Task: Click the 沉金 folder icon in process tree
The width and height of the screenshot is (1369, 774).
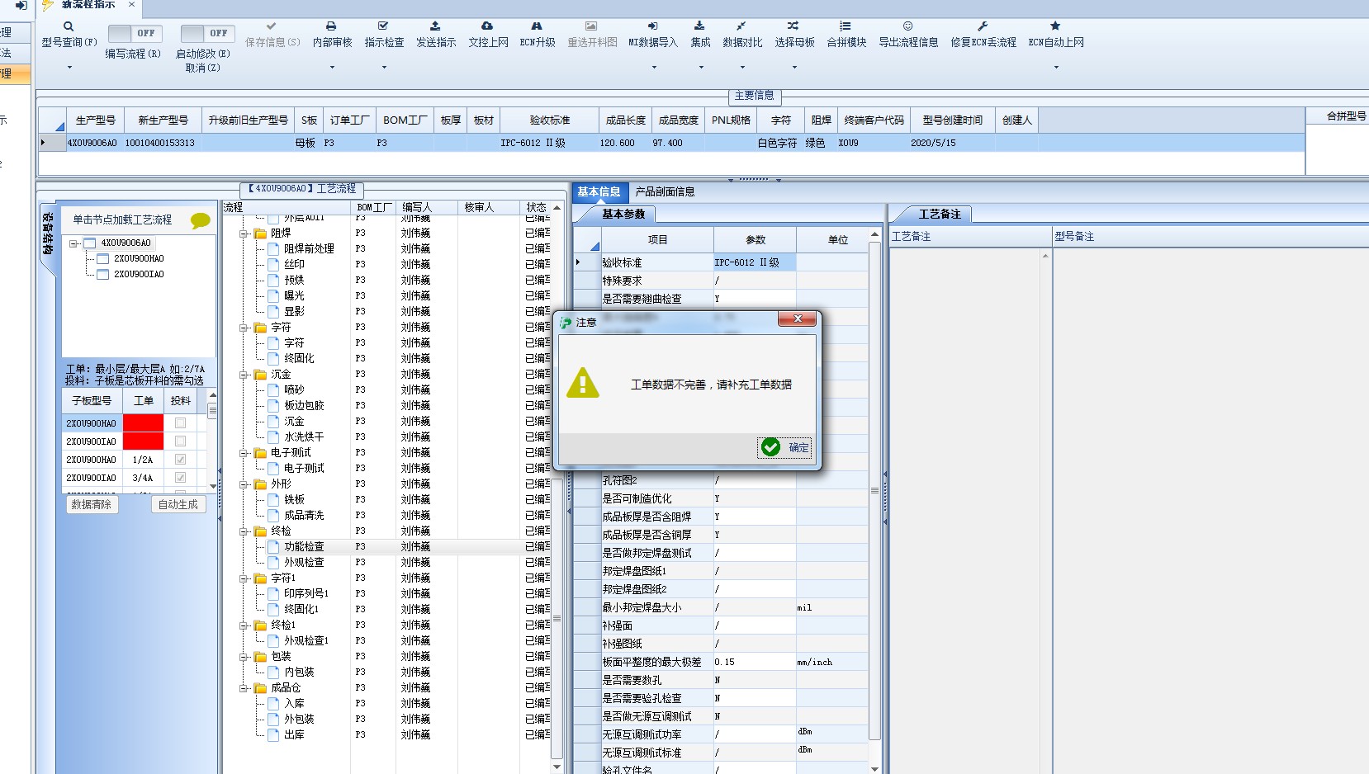Action: click(x=261, y=375)
